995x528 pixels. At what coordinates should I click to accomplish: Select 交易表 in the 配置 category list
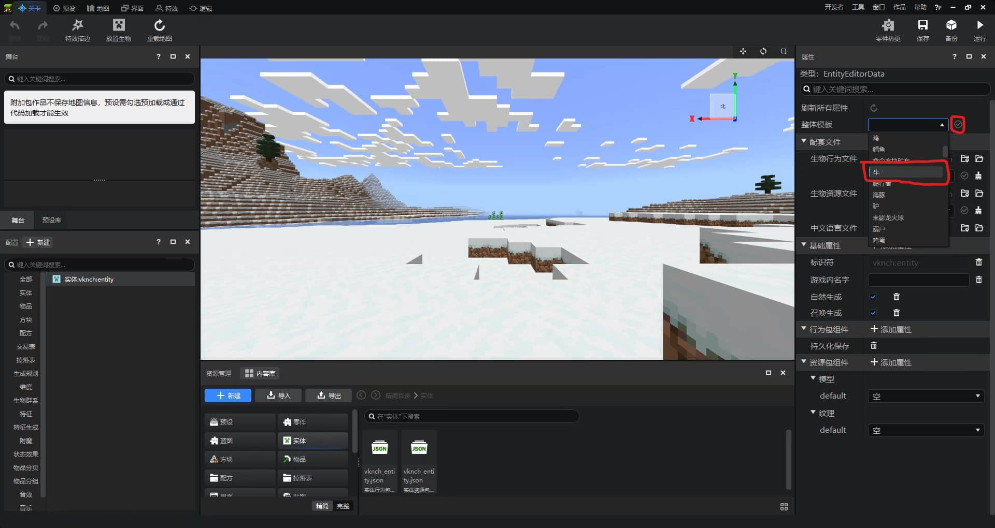click(x=26, y=346)
